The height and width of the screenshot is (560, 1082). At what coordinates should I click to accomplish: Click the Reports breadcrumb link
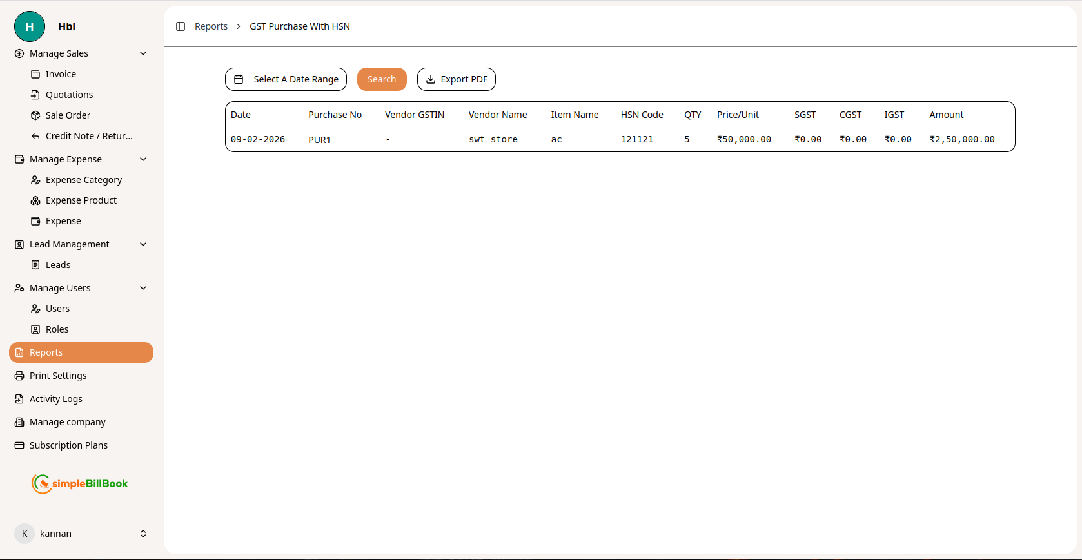211,26
